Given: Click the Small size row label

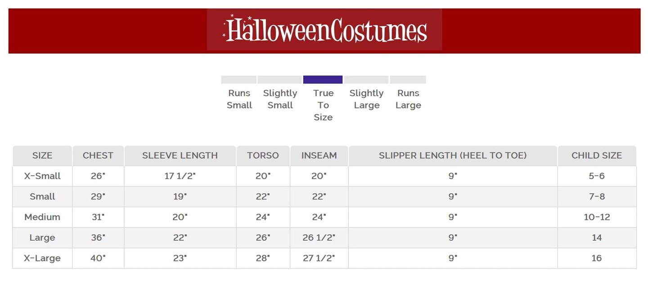Looking at the screenshot, I should [x=42, y=196].
